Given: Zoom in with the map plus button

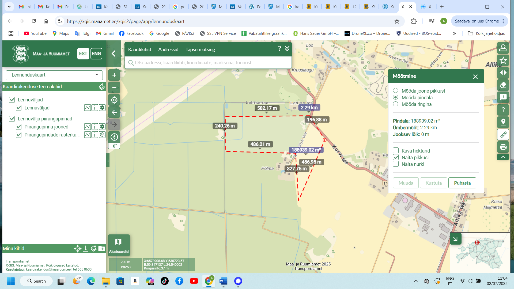Looking at the screenshot, I should (114, 75).
